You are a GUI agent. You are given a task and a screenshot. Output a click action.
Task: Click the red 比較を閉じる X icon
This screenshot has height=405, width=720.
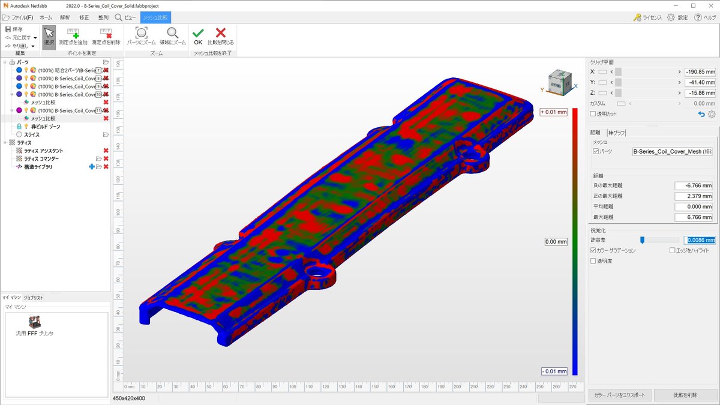(x=220, y=33)
